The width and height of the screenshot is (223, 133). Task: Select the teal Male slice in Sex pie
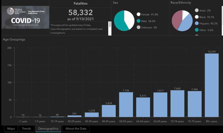point(119,22)
